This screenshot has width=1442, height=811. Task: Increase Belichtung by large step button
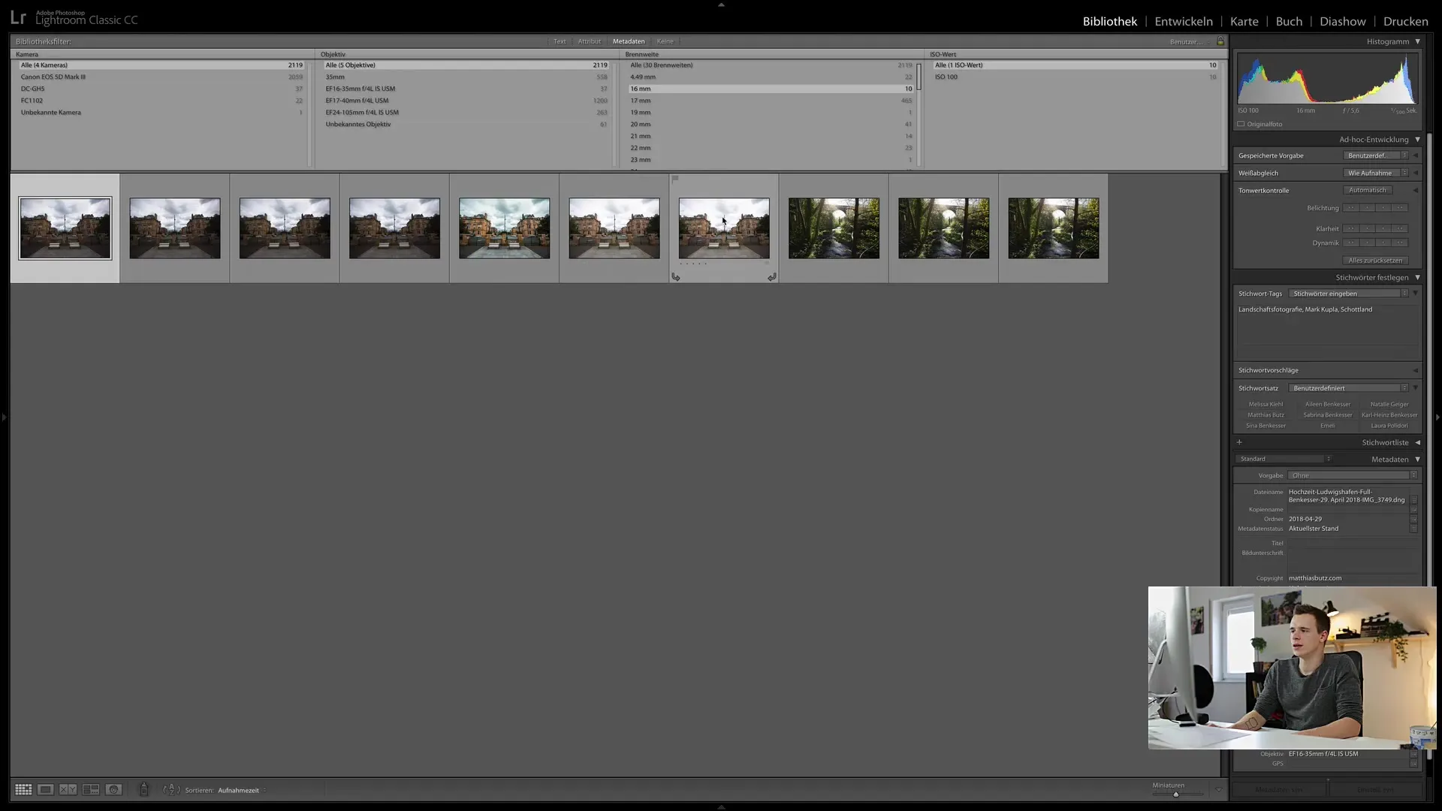pos(1401,208)
